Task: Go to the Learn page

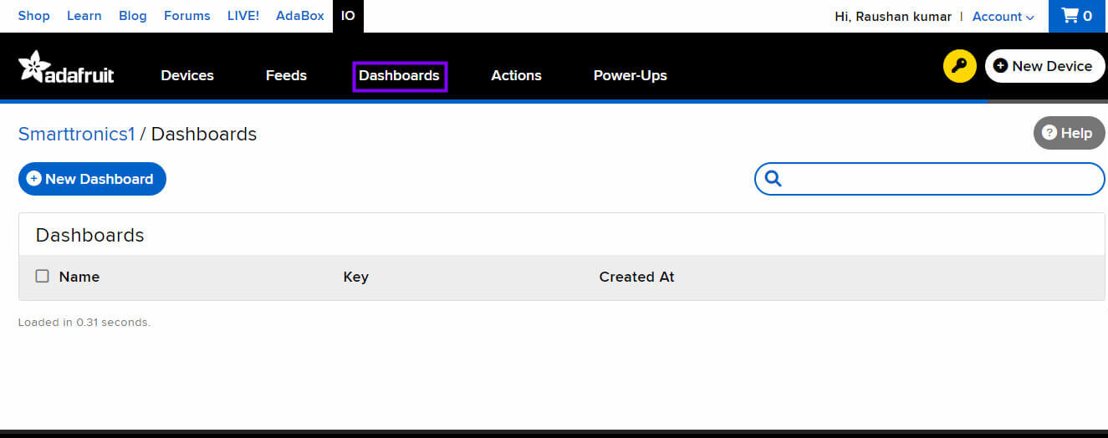Action: (x=84, y=16)
